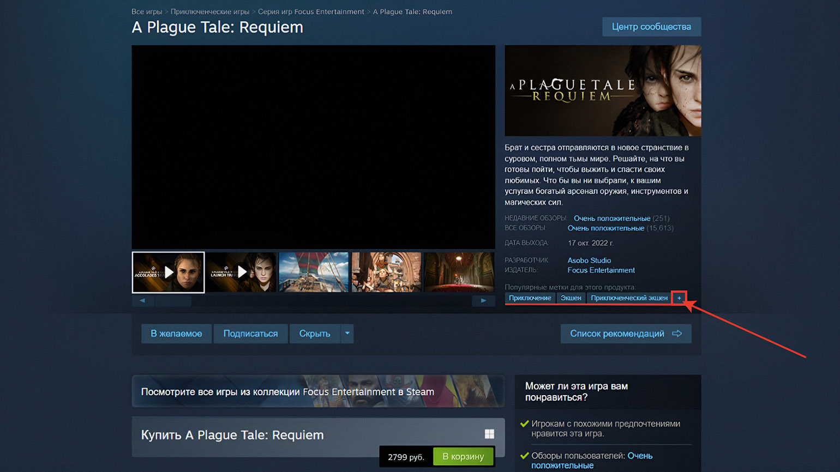Open publisher Focus Entertainment link
840x472 pixels.
601,270
